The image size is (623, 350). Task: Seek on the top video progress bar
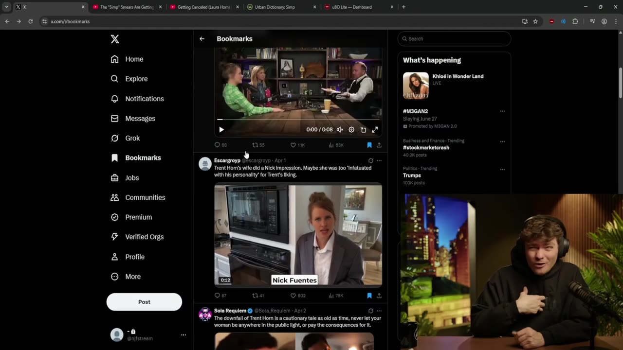[x=298, y=119]
